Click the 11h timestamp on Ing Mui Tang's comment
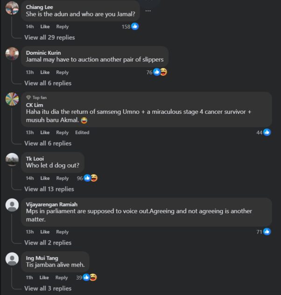The height and width of the screenshot is (295, 281). coord(29,278)
